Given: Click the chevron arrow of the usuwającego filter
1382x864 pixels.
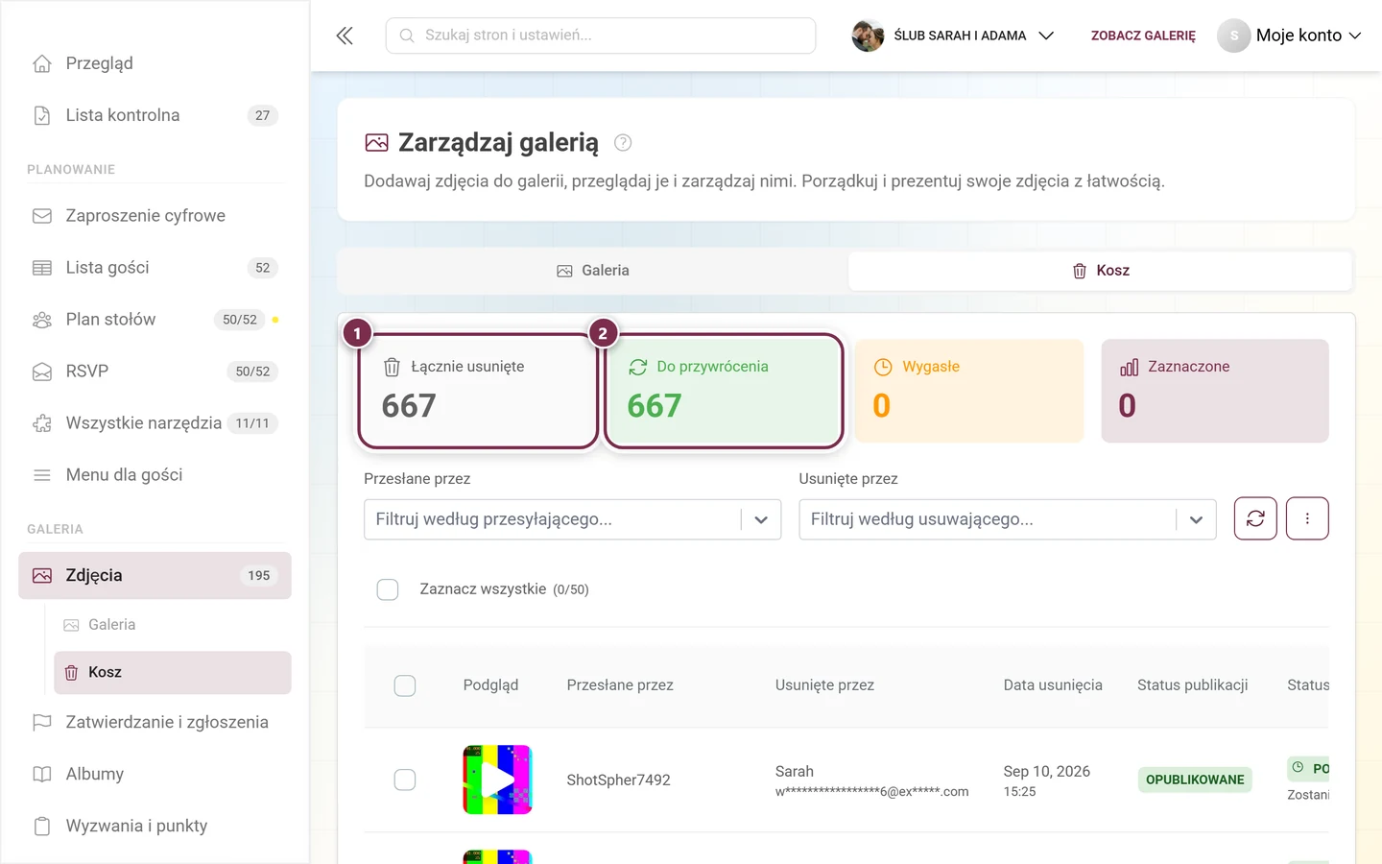Looking at the screenshot, I should (x=1196, y=519).
